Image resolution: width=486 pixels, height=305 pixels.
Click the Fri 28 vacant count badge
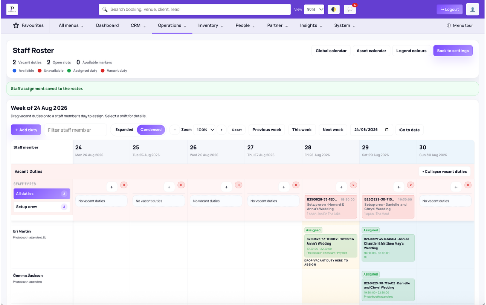[x=353, y=185]
